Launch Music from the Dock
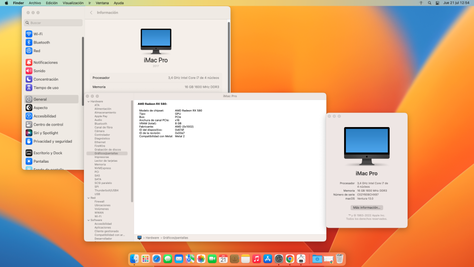Image resolution: width=474 pixels, height=267 pixels. click(256, 259)
